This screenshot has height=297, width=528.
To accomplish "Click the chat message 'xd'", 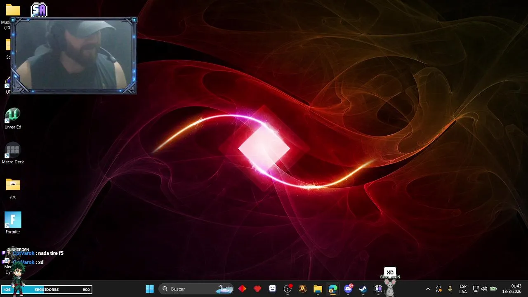I will (x=40, y=262).
